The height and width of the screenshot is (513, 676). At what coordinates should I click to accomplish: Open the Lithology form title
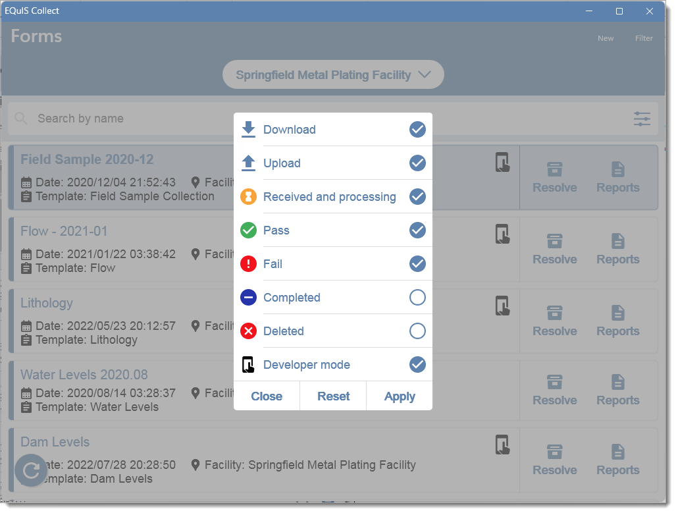[47, 304]
